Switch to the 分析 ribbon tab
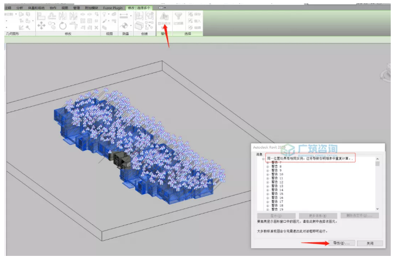The width and height of the screenshot is (394, 257). tap(20, 8)
